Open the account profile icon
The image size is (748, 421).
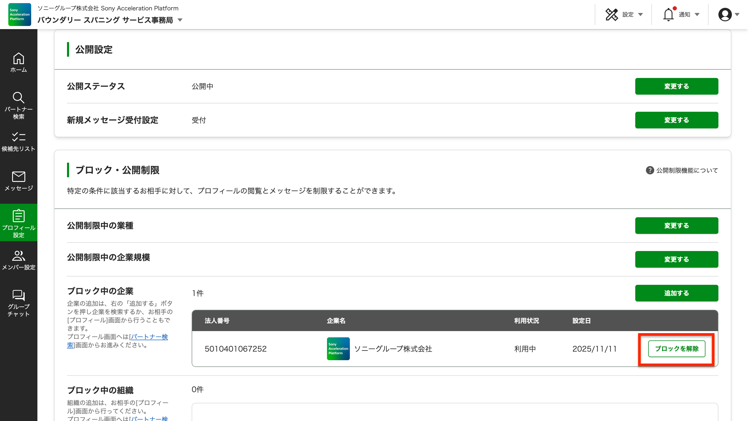[x=725, y=14]
